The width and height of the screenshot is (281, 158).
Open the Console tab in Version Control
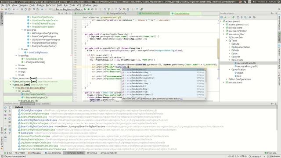point(46,104)
